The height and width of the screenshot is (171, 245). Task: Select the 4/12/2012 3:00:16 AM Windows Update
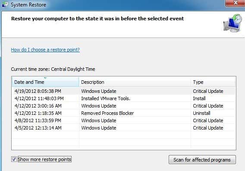point(124,106)
